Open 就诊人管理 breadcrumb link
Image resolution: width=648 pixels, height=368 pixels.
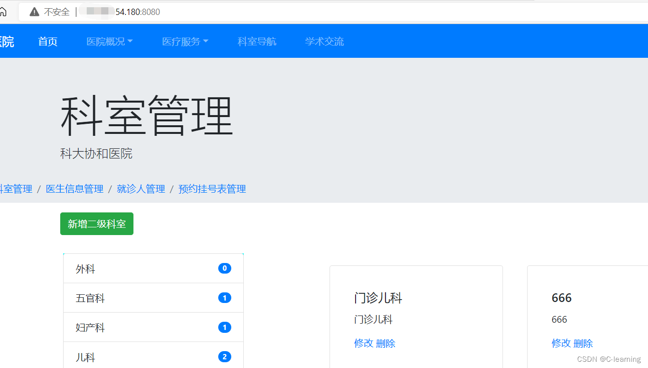[x=141, y=189]
